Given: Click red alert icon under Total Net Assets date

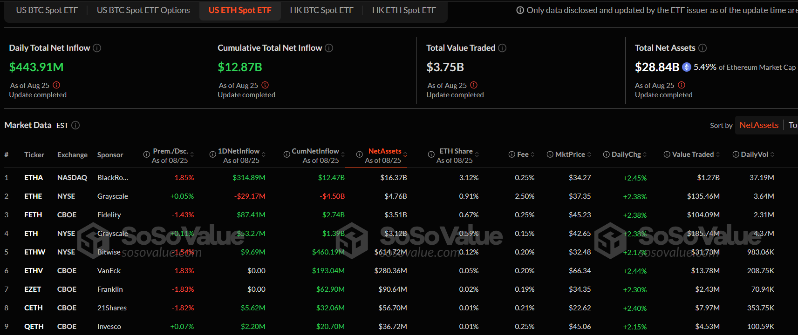Looking at the screenshot, I should [x=682, y=85].
